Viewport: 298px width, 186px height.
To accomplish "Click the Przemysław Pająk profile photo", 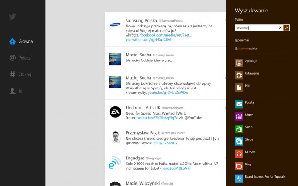I will coord(115,137).
